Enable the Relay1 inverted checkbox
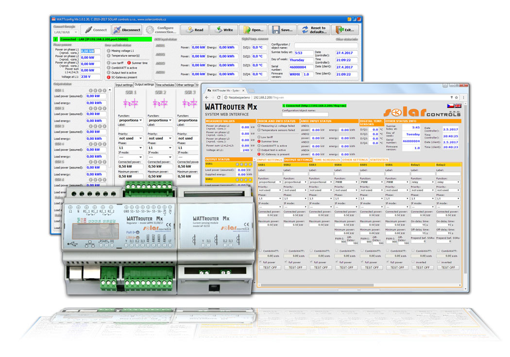Viewport: 510px width, 357px height. pos(413,262)
